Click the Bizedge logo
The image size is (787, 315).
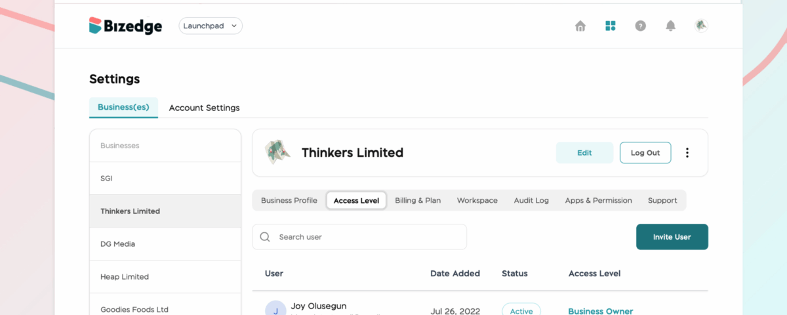[x=125, y=26]
